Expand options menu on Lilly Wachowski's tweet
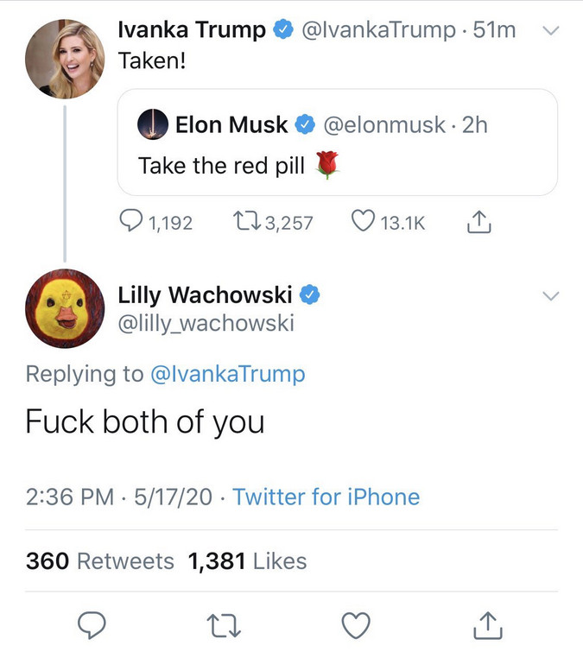 550,296
